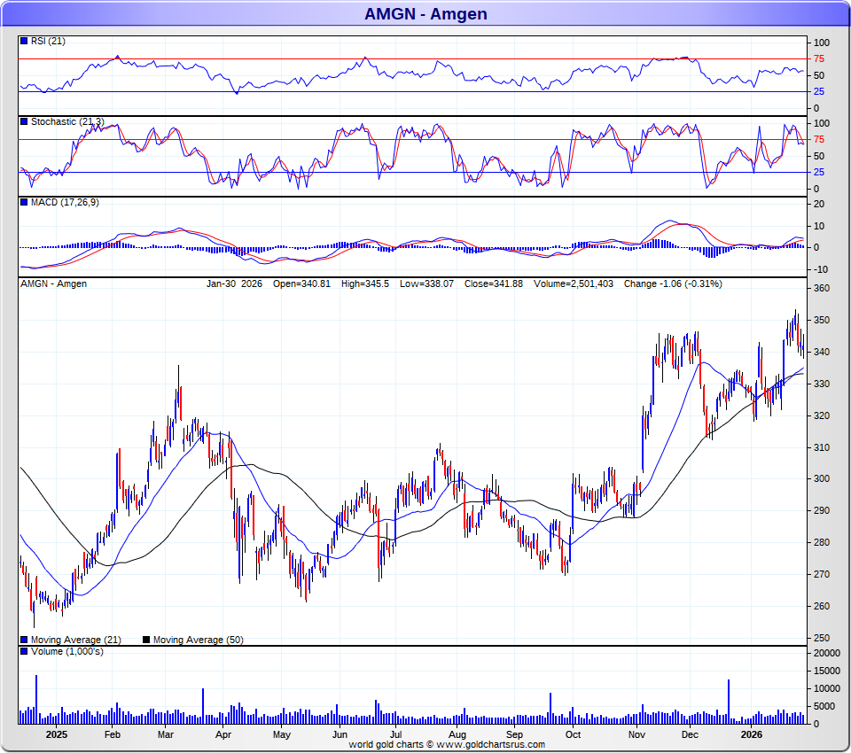851x753 pixels.
Task: Click the 2026 label on the time axis
Action: (x=752, y=734)
